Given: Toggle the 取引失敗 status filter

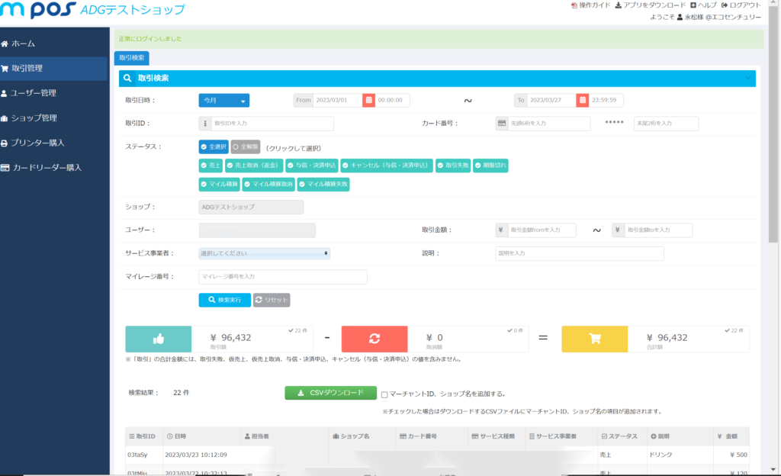Looking at the screenshot, I should point(453,165).
